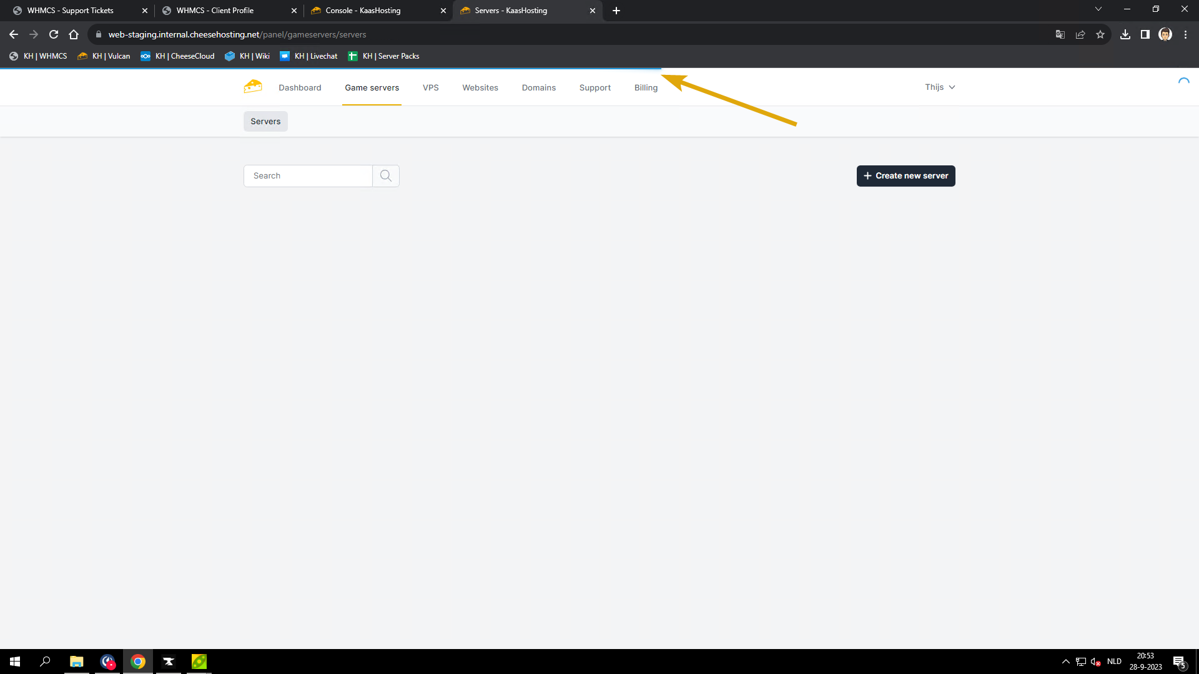Open the Chrome side panel icon
This screenshot has width=1199, height=674.
tap(1145, 34)
